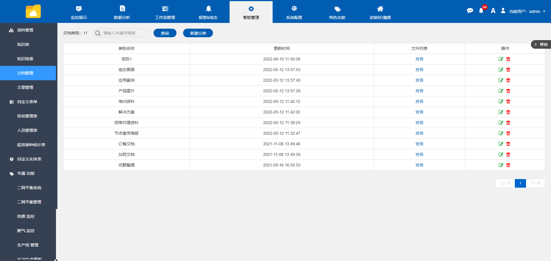Viewport: 551px width, 261px height.
Task: Edit the 解决方案 category
Action: 501,112
